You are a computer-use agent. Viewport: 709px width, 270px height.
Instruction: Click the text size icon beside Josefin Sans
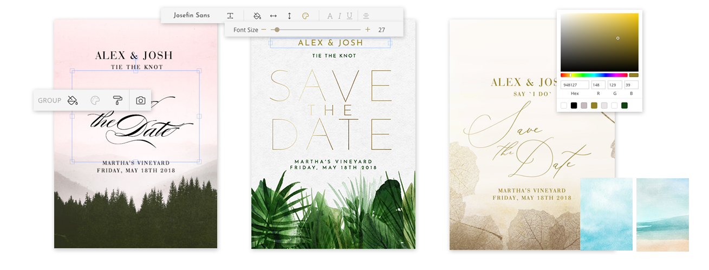(230, 16)
